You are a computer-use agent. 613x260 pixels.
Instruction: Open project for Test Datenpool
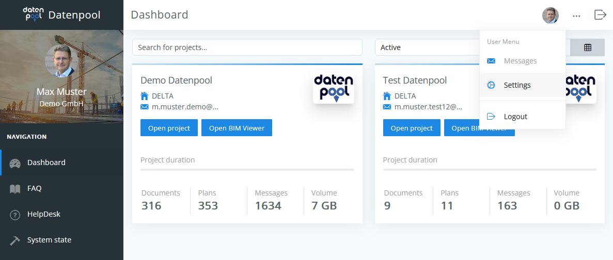click(x=412, y=128)
